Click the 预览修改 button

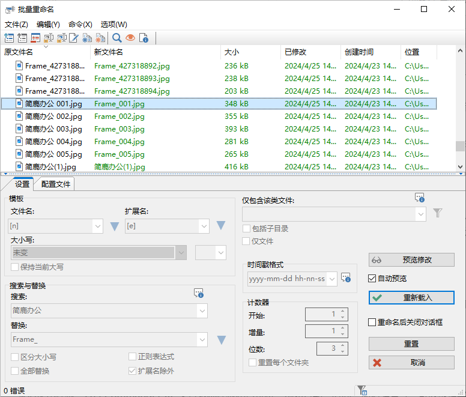coord(411,260)
